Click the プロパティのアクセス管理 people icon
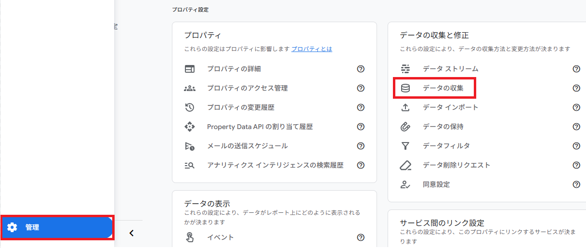This screenshot has height=248, width=586. pyautogui.click(x=190, y=88)
